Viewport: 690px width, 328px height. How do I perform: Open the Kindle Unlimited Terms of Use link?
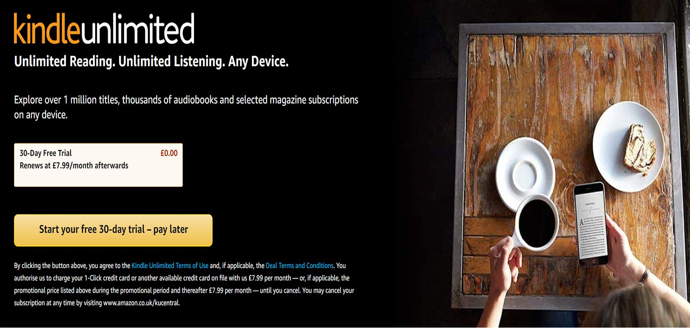170,266
